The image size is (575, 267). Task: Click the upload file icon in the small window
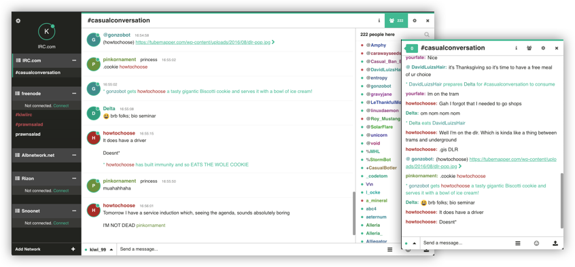[555, 243]
